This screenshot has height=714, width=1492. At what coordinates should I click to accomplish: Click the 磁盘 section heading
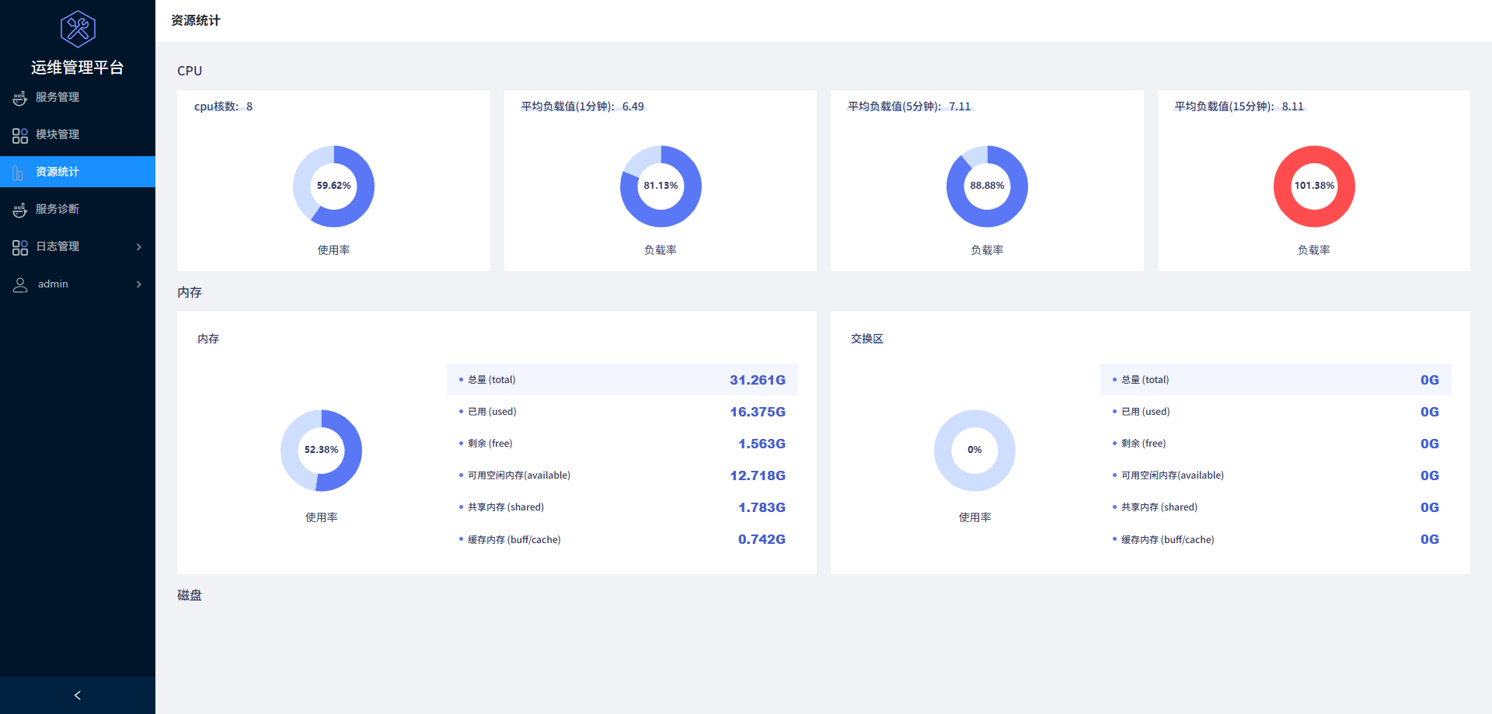pos(190,595)
